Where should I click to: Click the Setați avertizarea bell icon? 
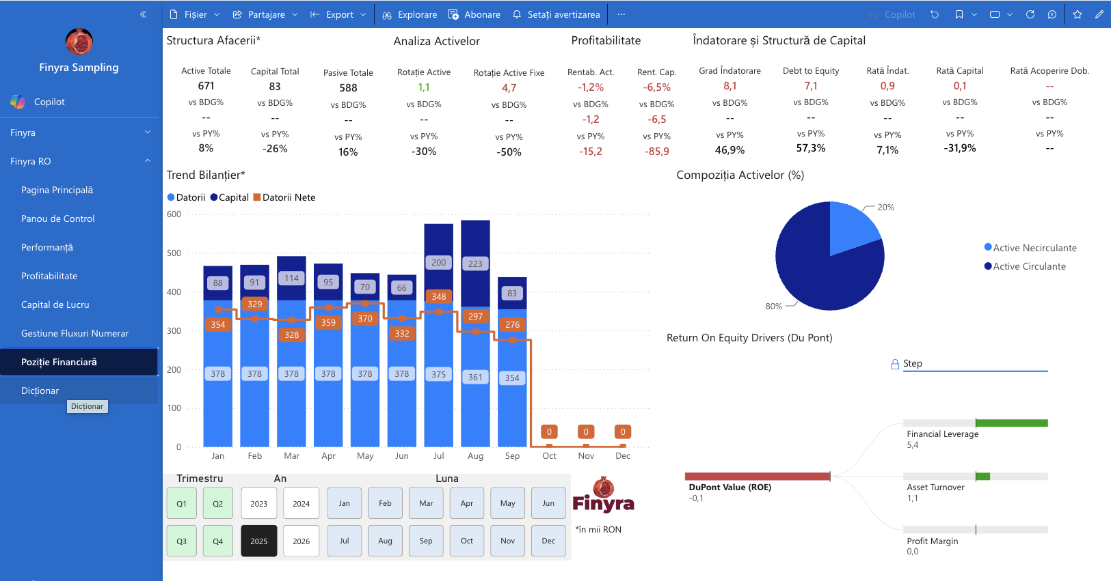point(517,14)
